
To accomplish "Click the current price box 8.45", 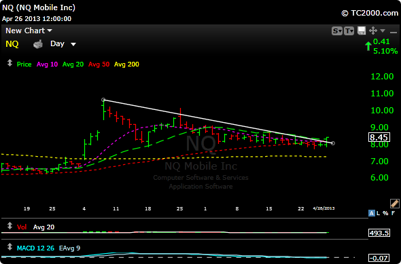I will [x=379, y=137].
